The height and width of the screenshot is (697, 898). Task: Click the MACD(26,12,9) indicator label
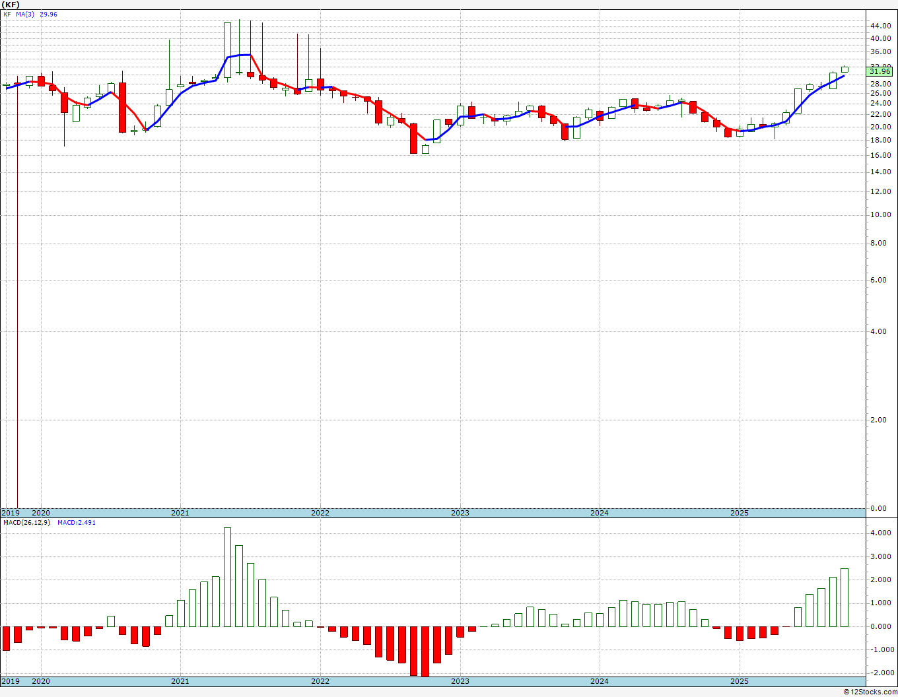coord(26,522)
